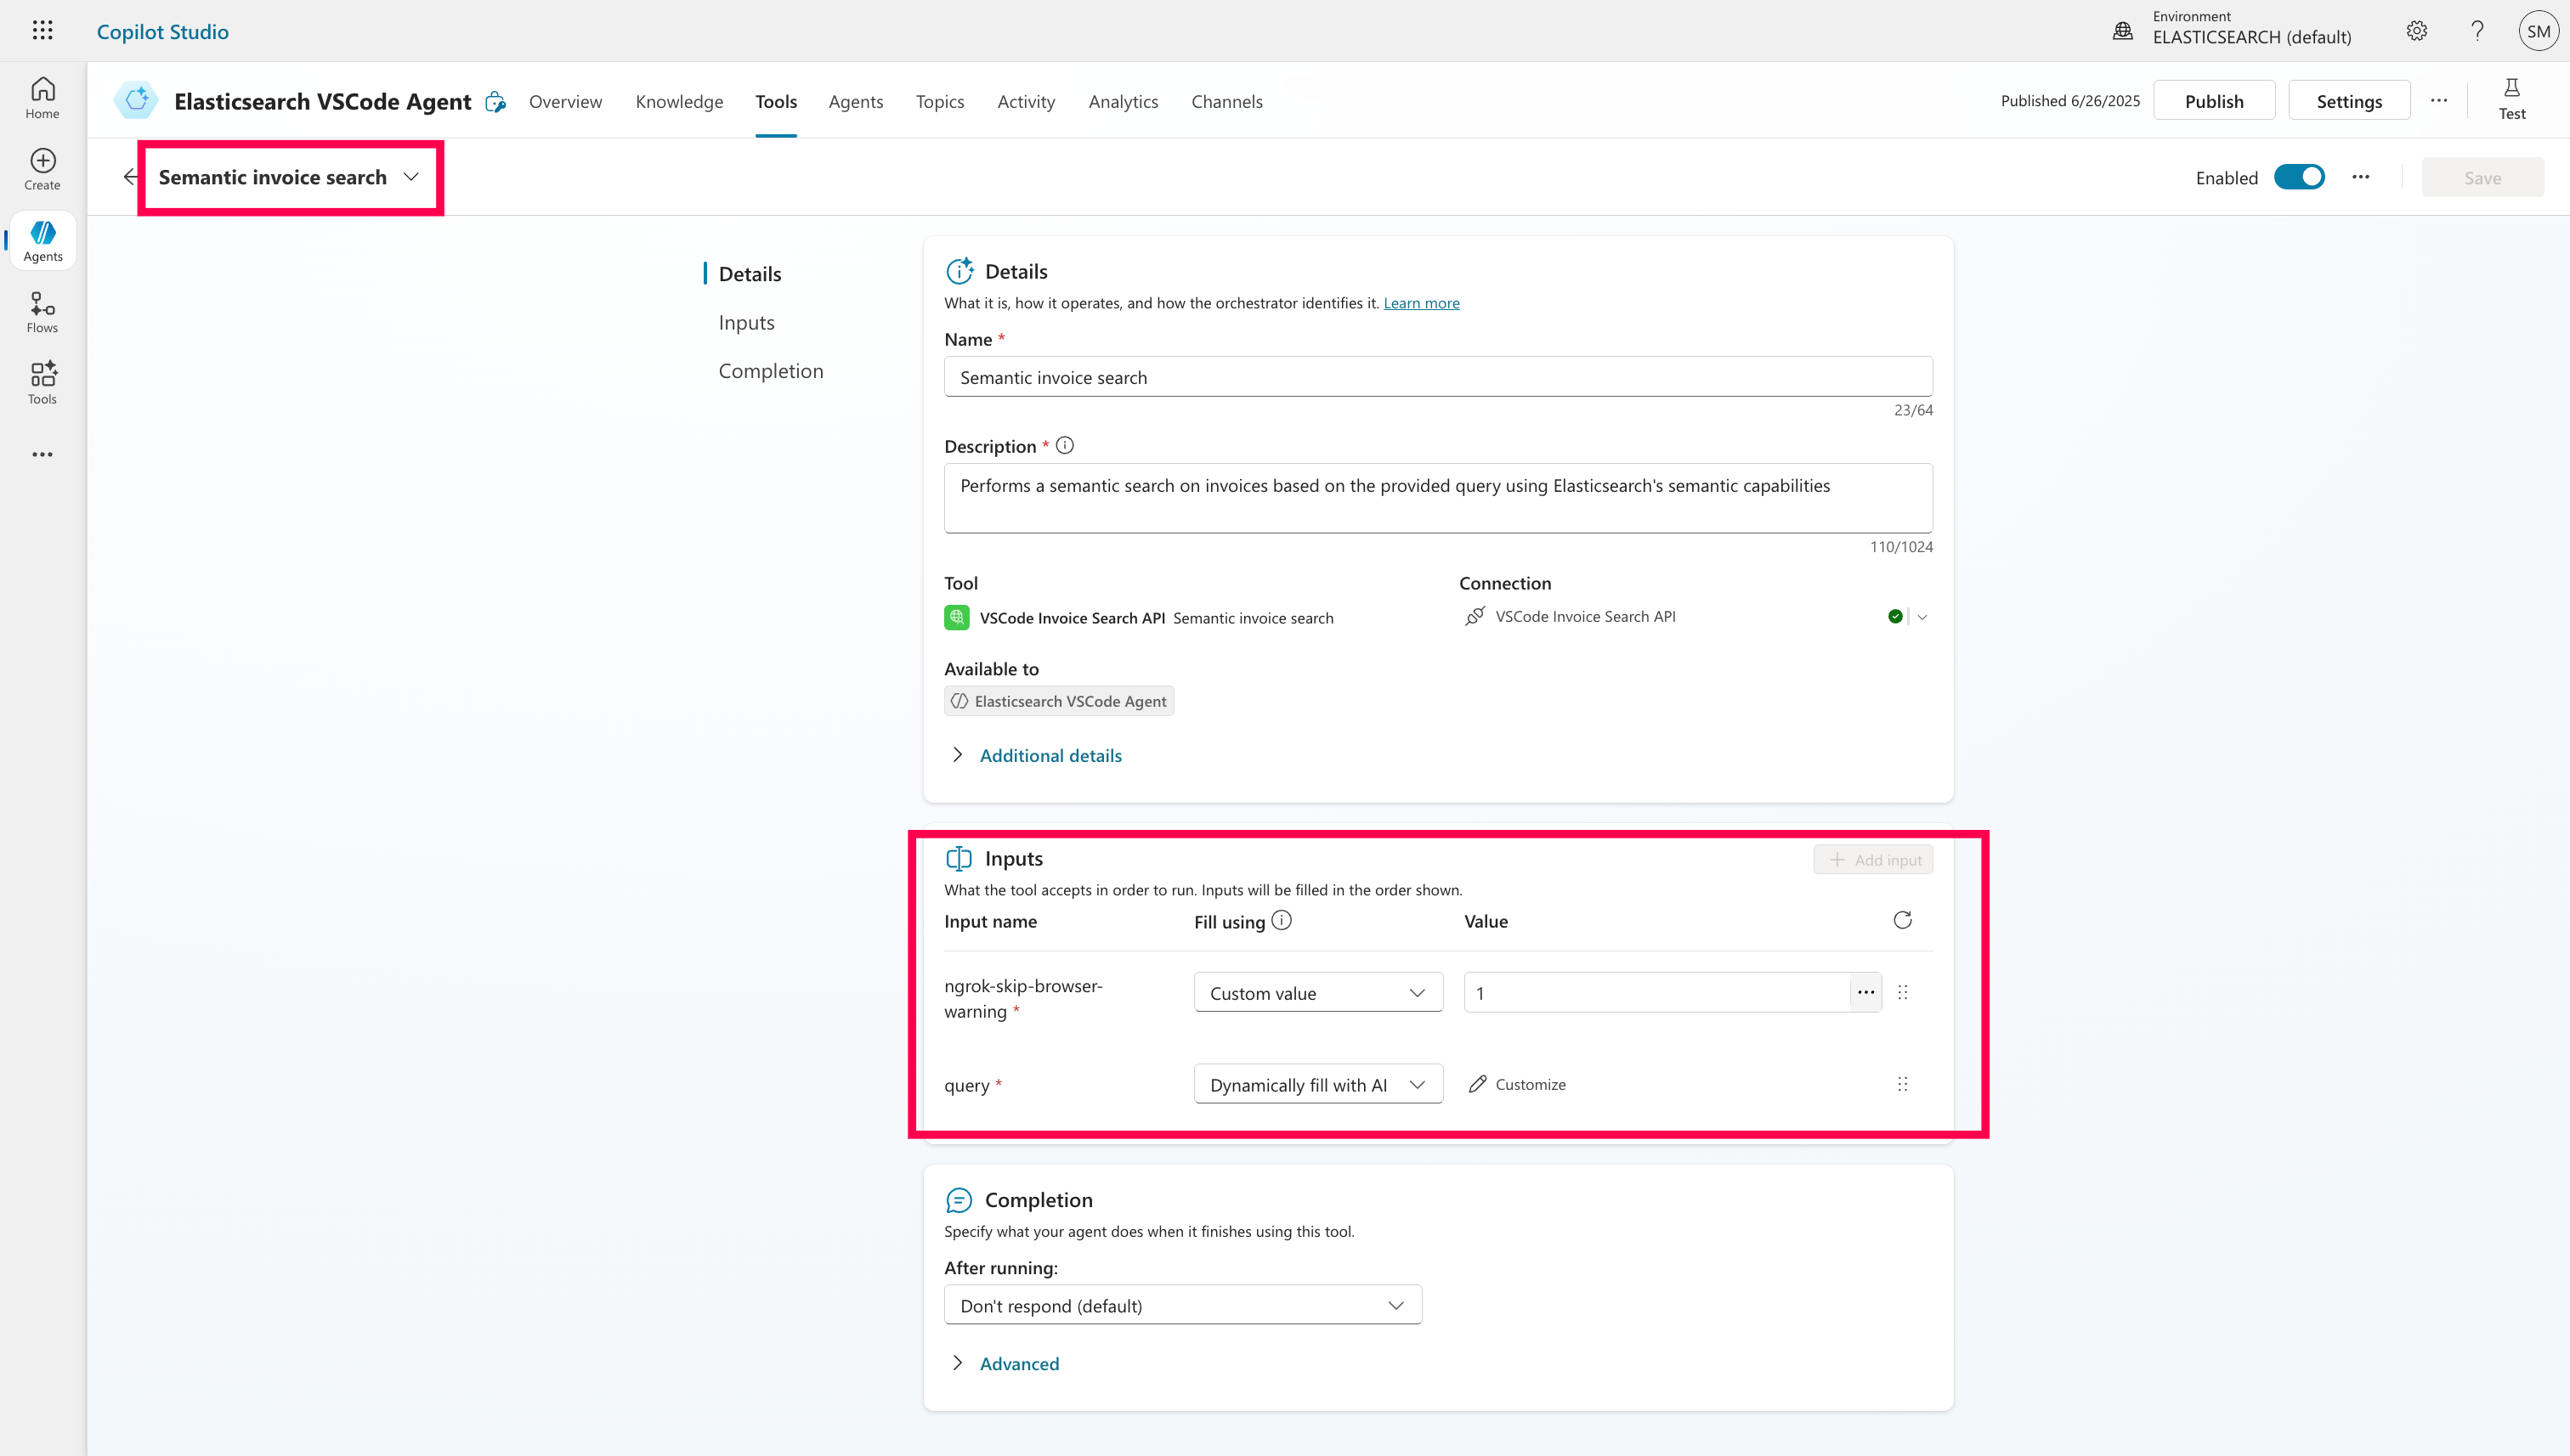Jump to Completion section in side nav
This screenshot has height=1456, width=2570.
(x=770, y=370)
